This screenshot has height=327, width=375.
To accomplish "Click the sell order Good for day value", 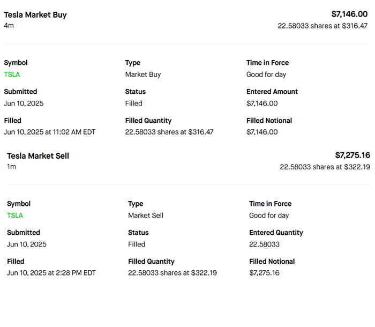I will [x=269, y=215].
